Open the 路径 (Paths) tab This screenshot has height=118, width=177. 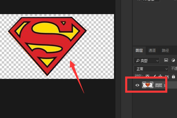(x=165, y=50)
